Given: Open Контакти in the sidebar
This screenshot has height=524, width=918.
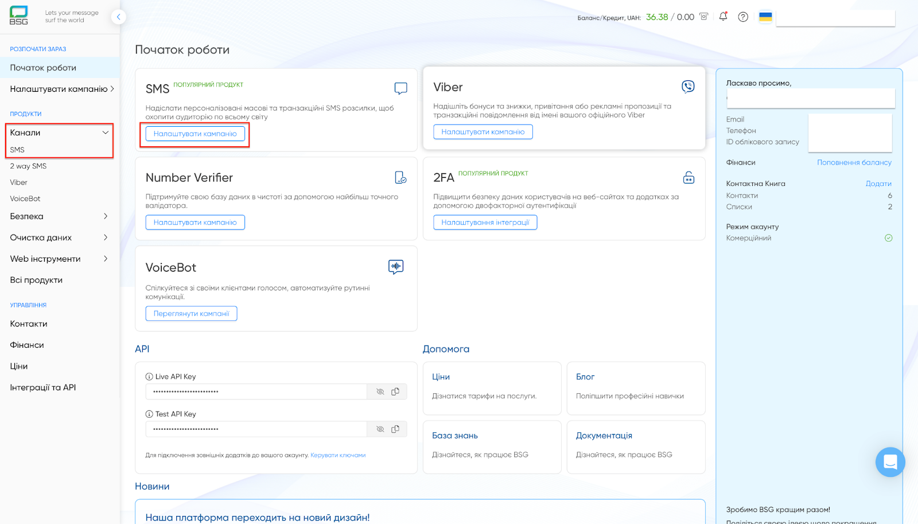Looking at the screenshot, I should click(29, 324).
